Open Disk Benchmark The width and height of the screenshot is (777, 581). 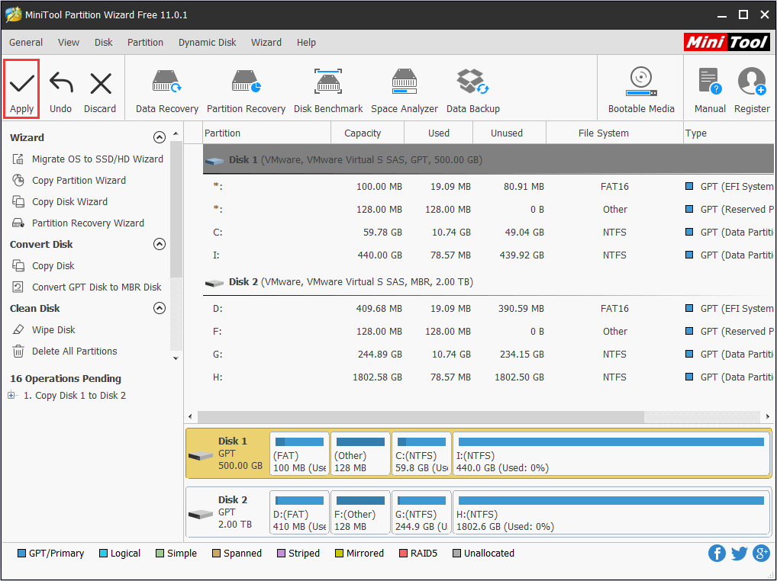328,91
